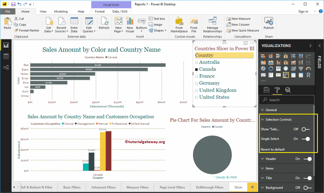The height and width of the screenshot is (193, 324).
Task: Select the Map visualization icon
Action: tap(286, 68)
